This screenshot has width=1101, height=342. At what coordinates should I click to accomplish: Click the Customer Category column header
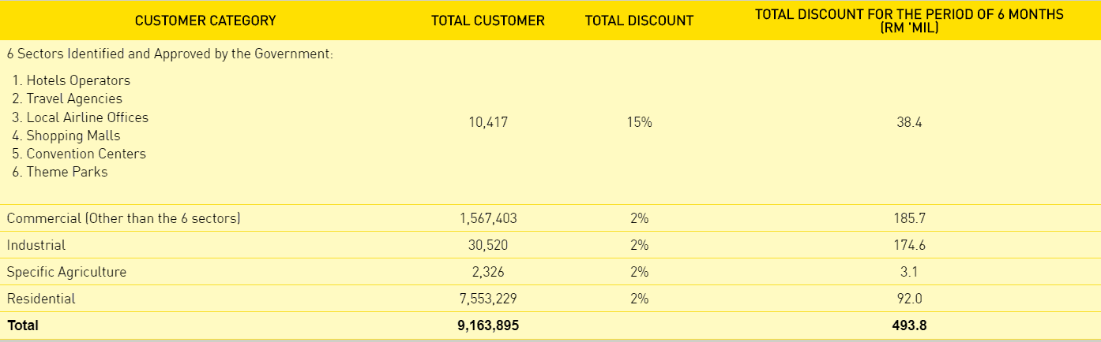pyautogui.click(x=205, y=20)
